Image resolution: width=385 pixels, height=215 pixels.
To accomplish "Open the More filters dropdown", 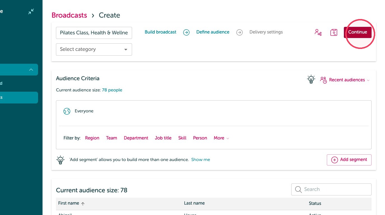I will click(221, 138).
